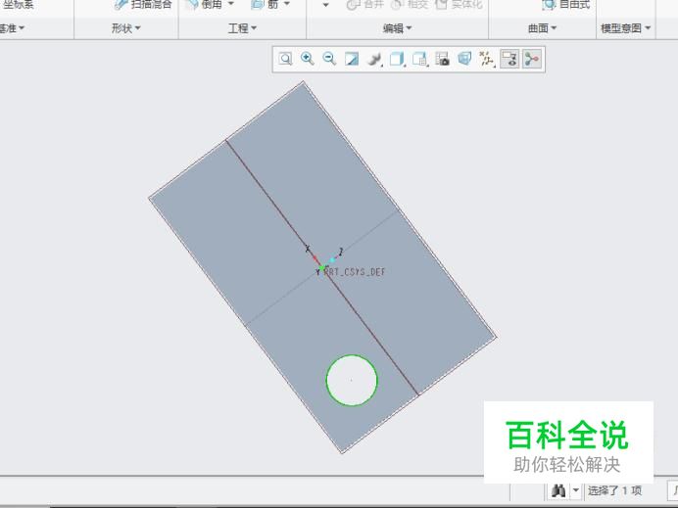This screenshot has width=678, height=508.
Task: Click the PRT_CSYS_DEF coordinate system label
Action: tap(355, 272)
